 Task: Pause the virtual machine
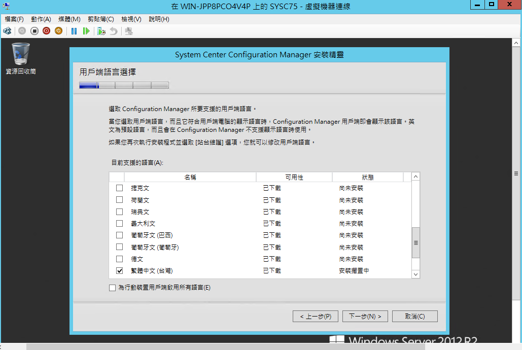[74, 31]
